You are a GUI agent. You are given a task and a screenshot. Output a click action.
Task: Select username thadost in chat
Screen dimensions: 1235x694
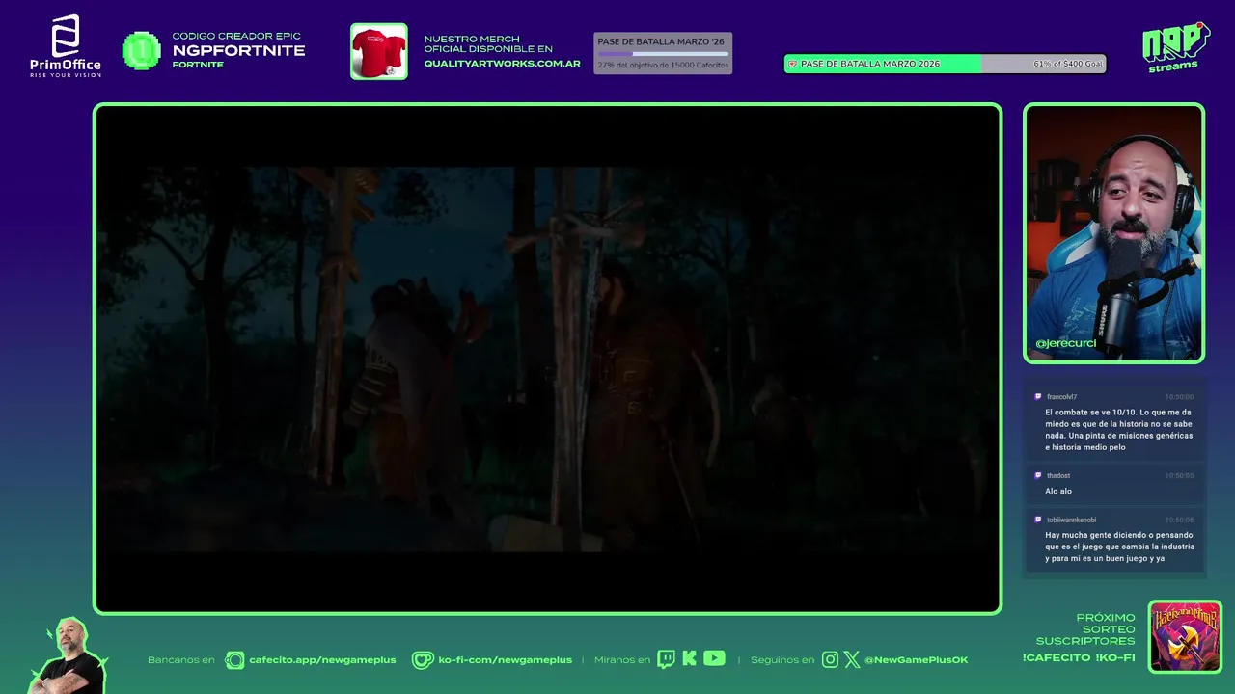pos(1058,476)
